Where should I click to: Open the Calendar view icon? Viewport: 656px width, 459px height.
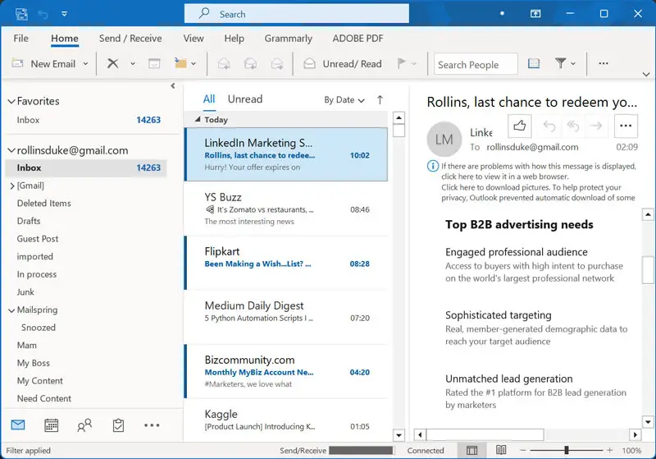[51, 425]
